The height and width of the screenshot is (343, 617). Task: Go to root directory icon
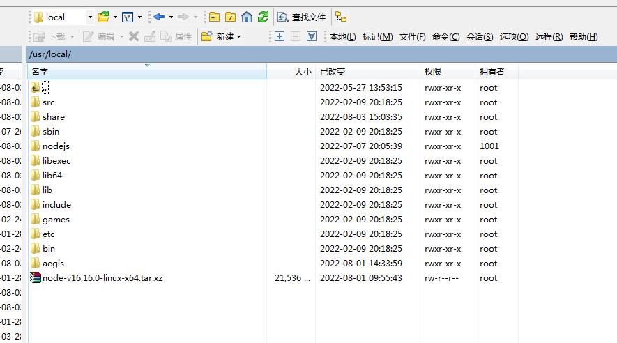230,17
